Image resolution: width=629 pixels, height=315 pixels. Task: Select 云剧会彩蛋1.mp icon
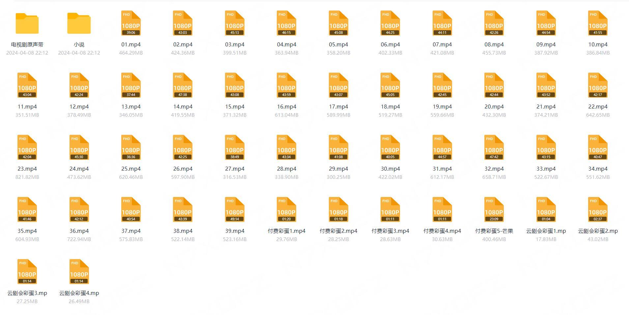(x=546, y=209)
